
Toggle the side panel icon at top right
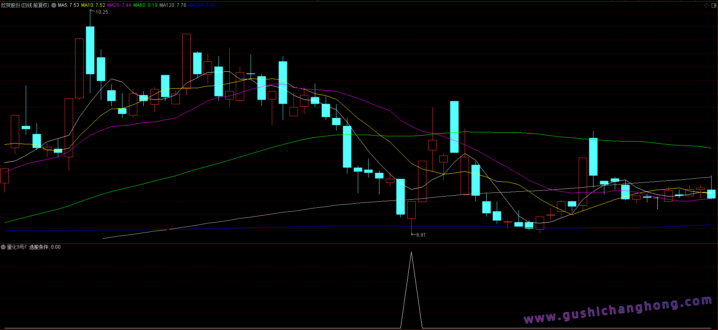713,5
